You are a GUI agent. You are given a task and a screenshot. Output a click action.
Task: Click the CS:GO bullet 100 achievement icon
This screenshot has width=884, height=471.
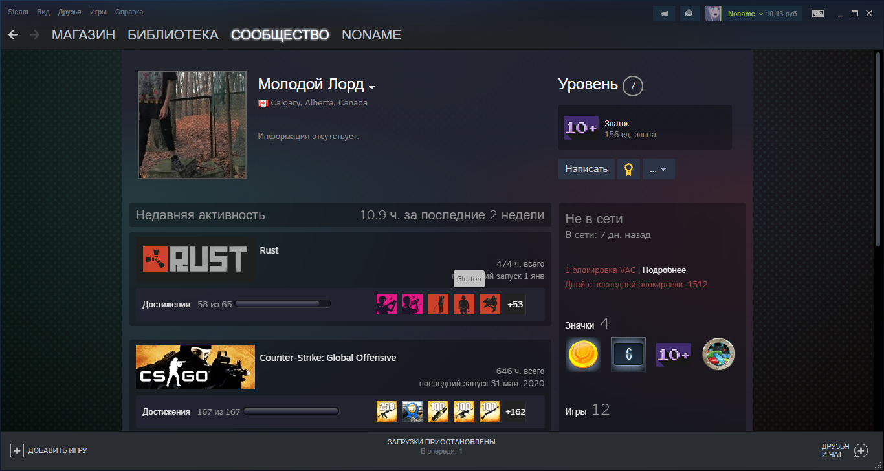438,411
